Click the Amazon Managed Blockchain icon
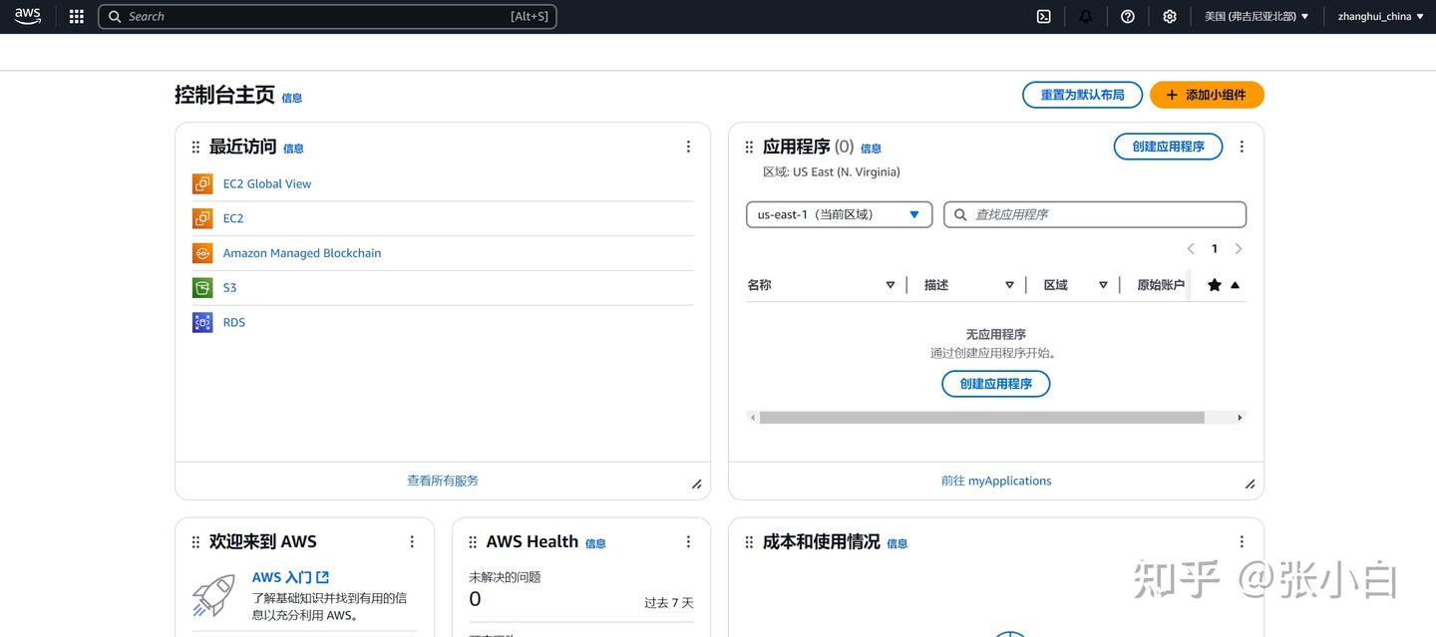This screenshot has height=637, width=1436. [202, 253]
